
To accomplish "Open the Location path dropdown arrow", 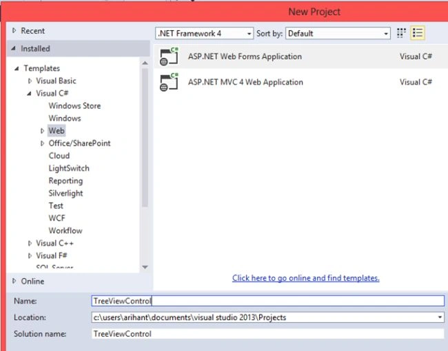I will (x=440, y=317).
